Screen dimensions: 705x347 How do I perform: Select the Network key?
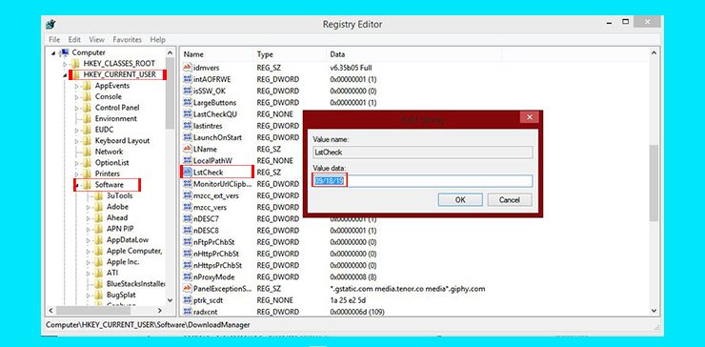(109, 152)
